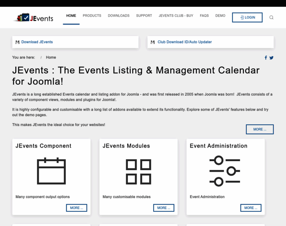This screenshot has width=286, height=226.
Task: Open the Products menu
Action: point(92,16)
